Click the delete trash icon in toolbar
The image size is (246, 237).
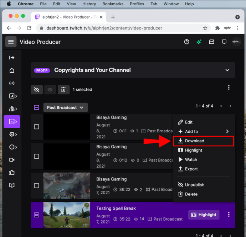point(63,90)
